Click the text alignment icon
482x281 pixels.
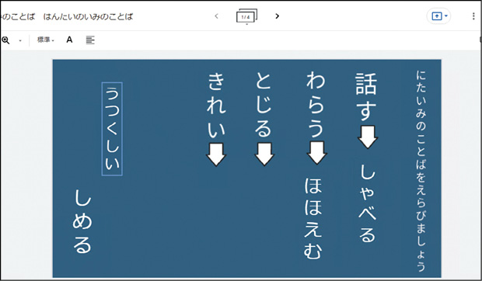click(90, 40)
